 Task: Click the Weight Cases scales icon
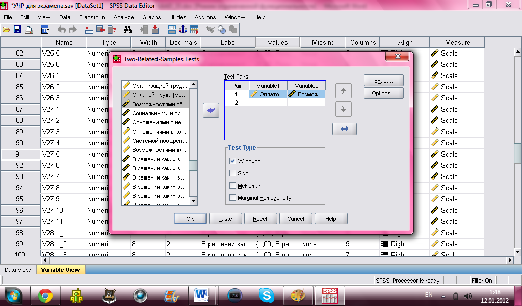[183, 30]
